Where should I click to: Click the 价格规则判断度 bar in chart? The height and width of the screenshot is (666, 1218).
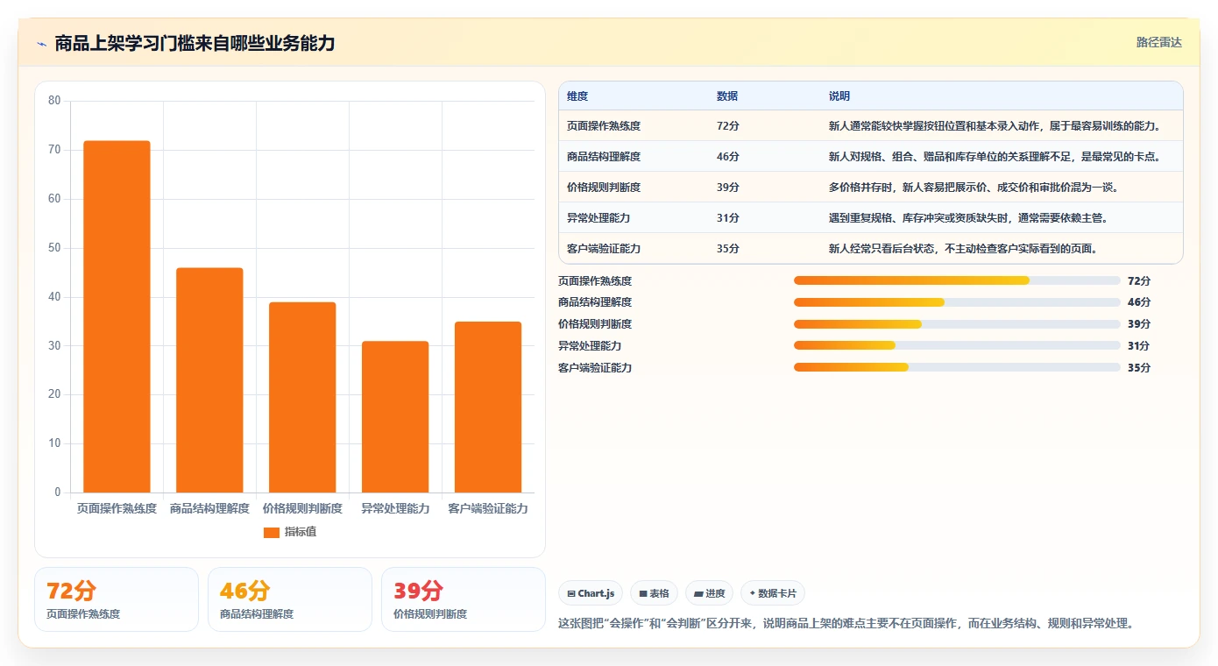tap(302, 397)
